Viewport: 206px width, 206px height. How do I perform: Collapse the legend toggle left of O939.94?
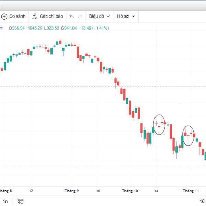tap(1, 28)
